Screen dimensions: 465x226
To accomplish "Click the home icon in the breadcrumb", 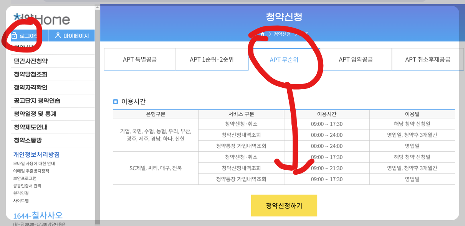I will pyautogui.click(x=263, y=34).
